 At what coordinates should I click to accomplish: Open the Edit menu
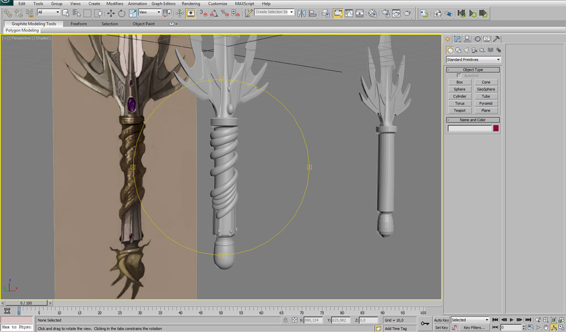coord(22,4)
